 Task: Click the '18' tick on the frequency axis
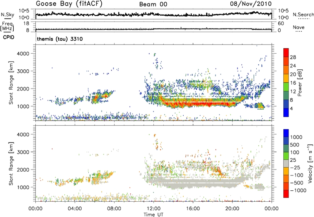tap(26, 24)
